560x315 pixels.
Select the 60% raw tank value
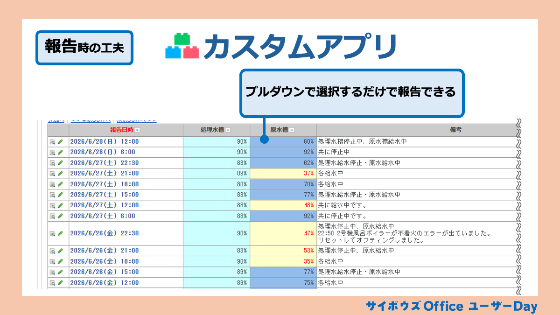[309, 141]
